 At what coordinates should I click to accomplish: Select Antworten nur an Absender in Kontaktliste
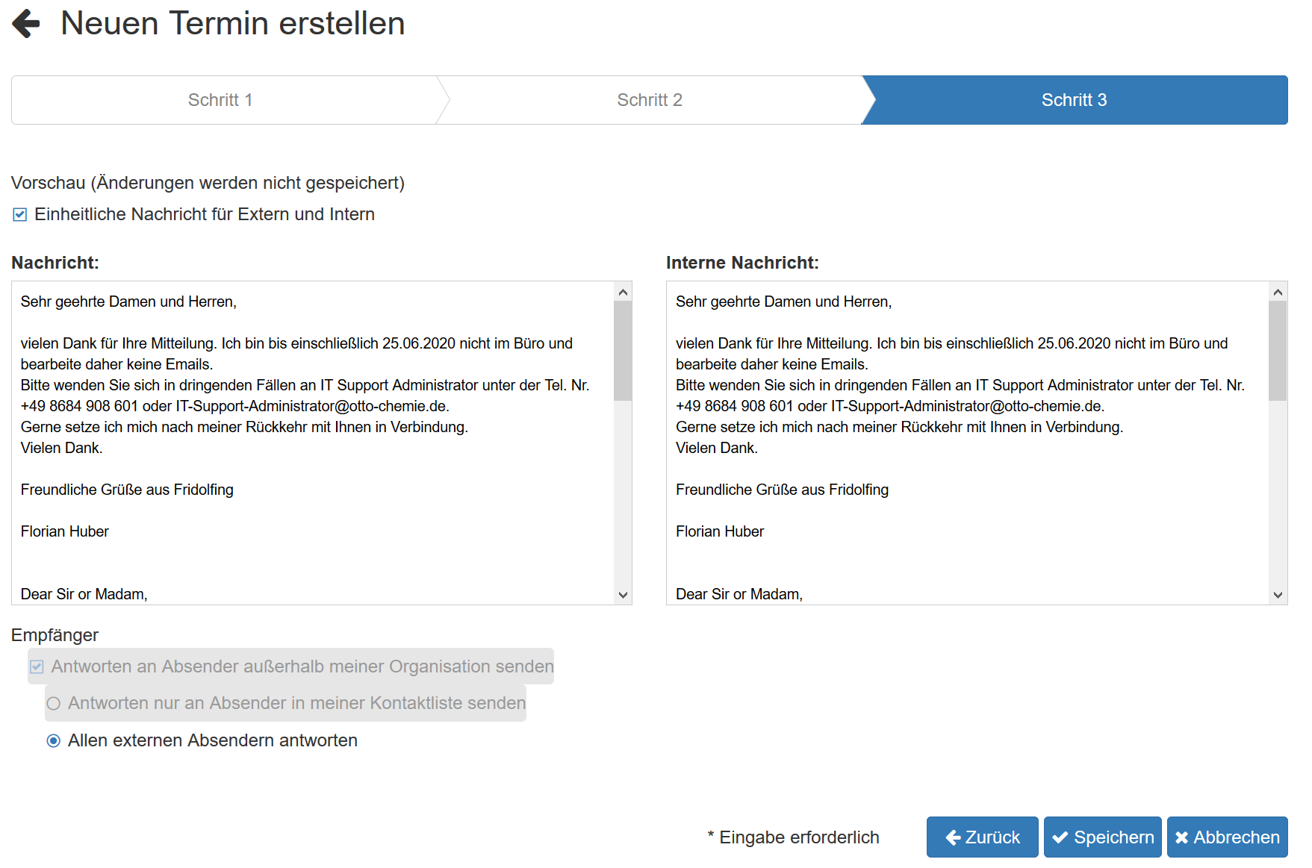pos(53,704)
